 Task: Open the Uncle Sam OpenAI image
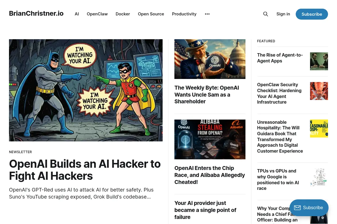click(x=210, y=59)
